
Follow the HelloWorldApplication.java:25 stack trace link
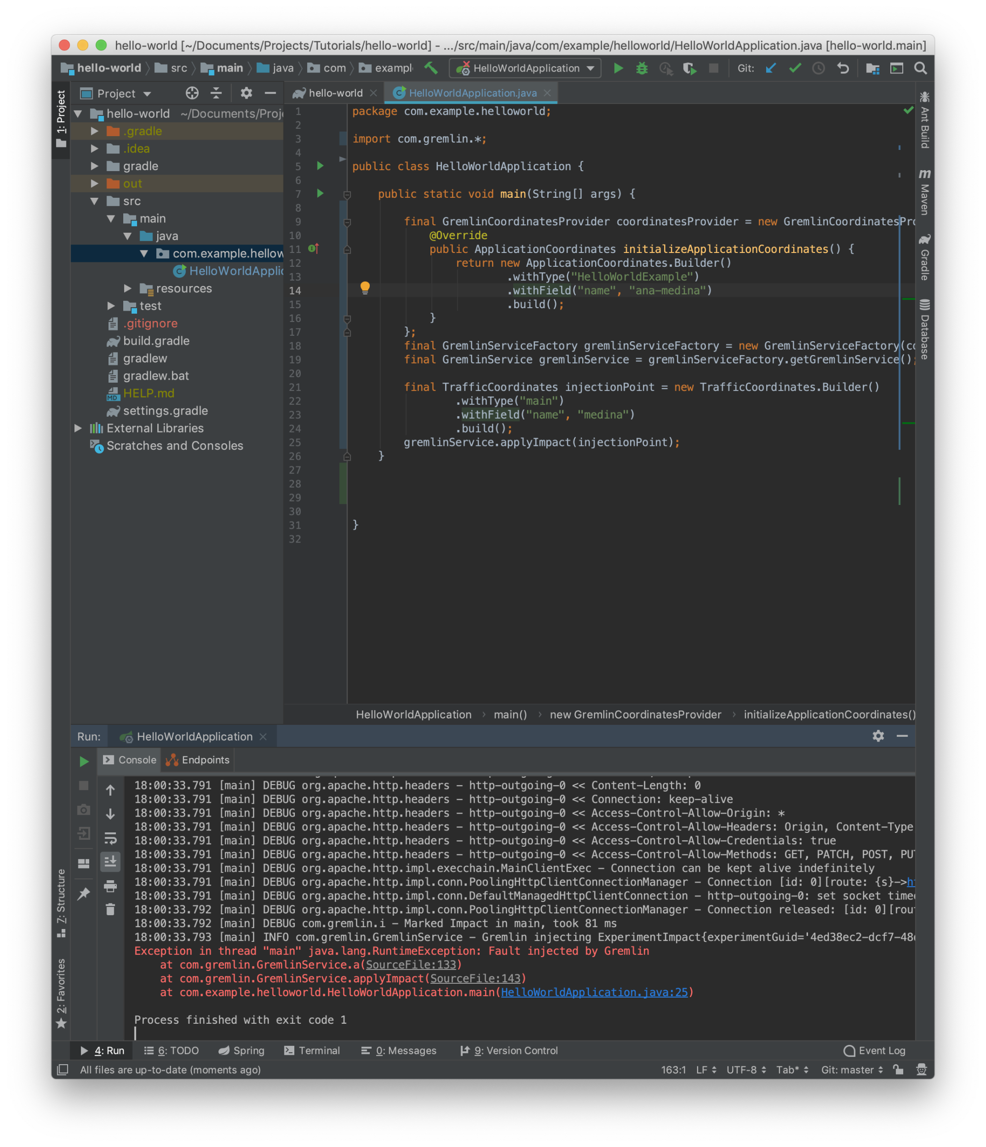(594, 992)
